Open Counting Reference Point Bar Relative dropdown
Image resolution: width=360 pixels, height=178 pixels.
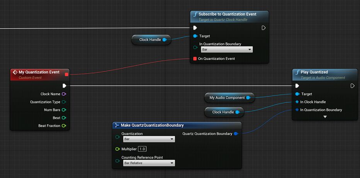point(148,163)
